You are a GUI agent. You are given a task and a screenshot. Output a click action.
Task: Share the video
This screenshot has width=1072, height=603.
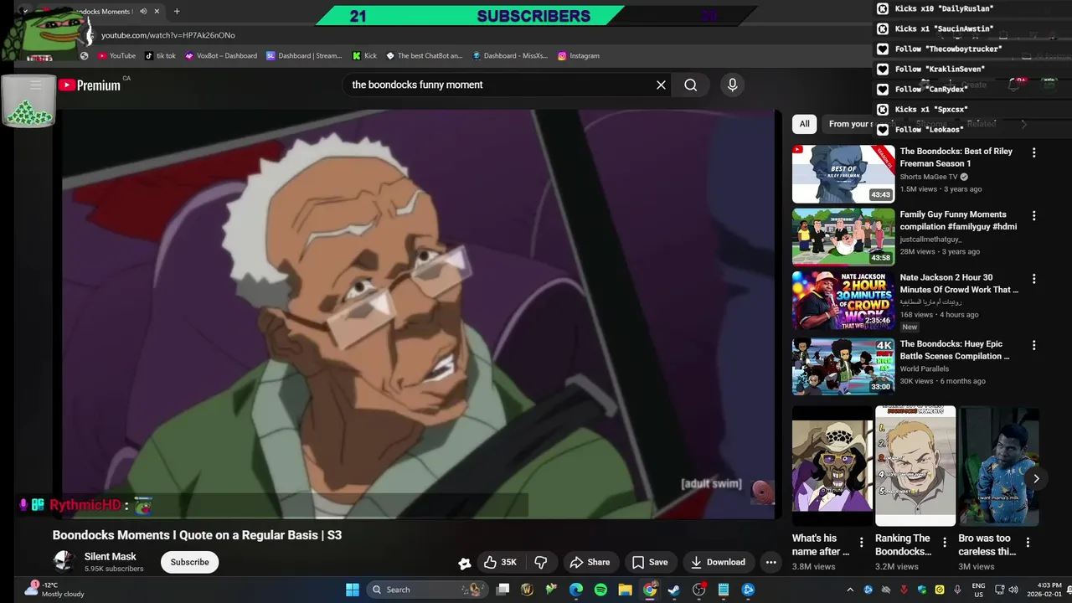pos(590,562)
